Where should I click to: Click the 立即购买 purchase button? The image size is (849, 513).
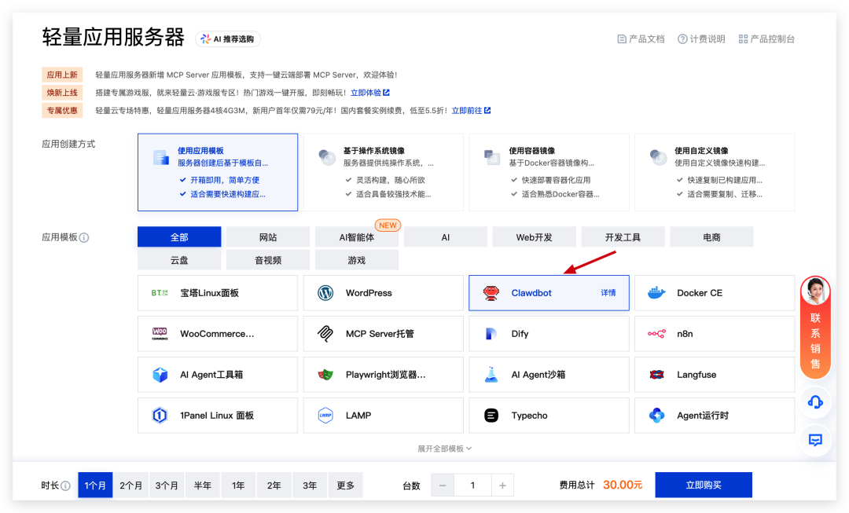tap(703, 485)
